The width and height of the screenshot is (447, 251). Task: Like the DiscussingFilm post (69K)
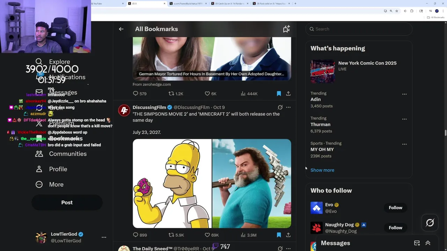[212, 235]
